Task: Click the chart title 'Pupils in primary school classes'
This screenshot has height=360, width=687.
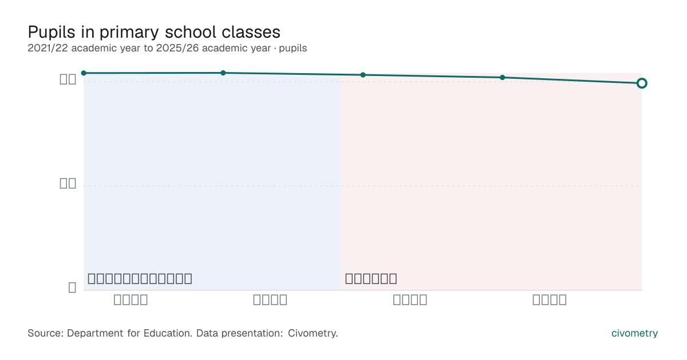Action: [x=154, y=31]
